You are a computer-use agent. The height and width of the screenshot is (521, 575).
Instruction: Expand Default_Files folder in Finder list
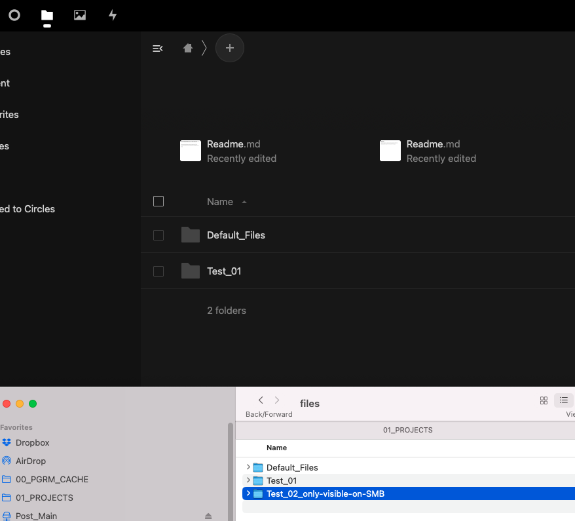coord(248,467)
